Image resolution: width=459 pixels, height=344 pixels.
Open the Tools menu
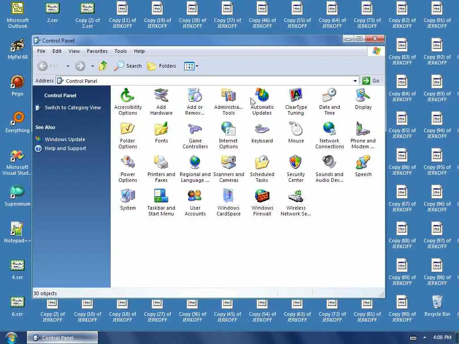point(121,51)
